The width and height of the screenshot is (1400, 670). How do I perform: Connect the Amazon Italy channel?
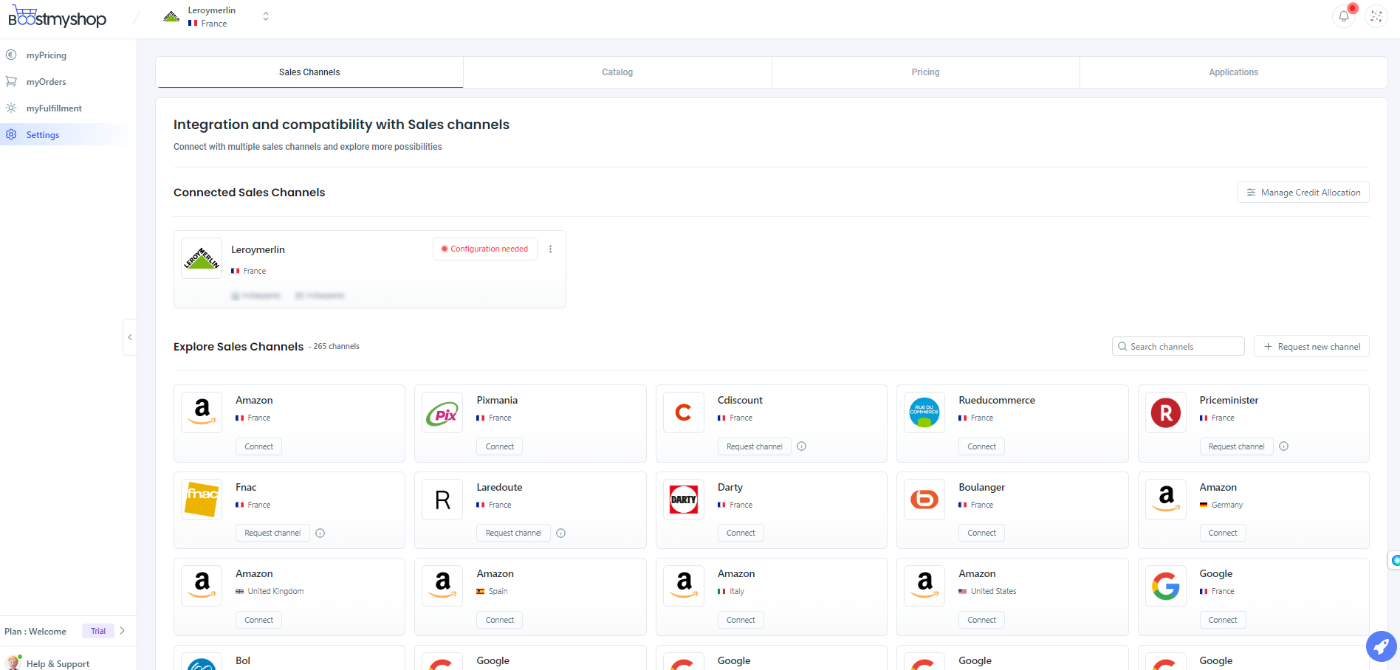(741, 620)
